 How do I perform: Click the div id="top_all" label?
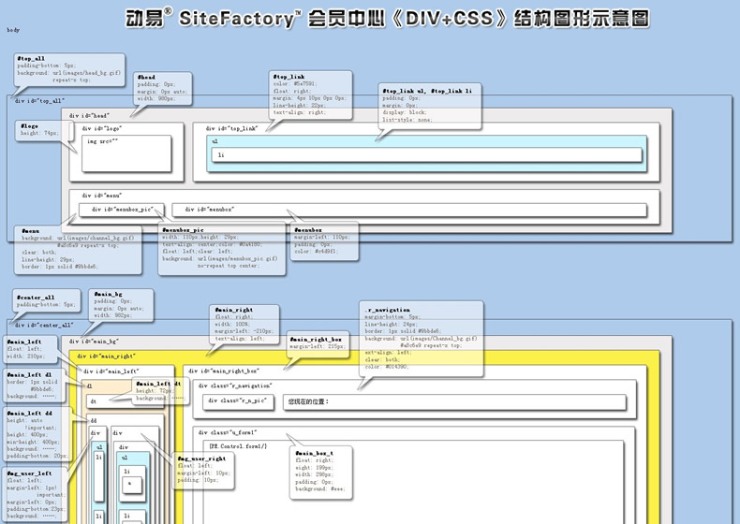pos(39,101)
